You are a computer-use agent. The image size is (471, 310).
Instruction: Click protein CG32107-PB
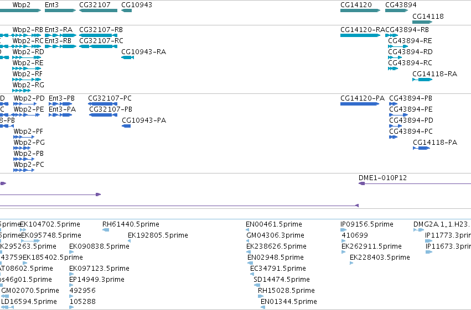(103, 115)
